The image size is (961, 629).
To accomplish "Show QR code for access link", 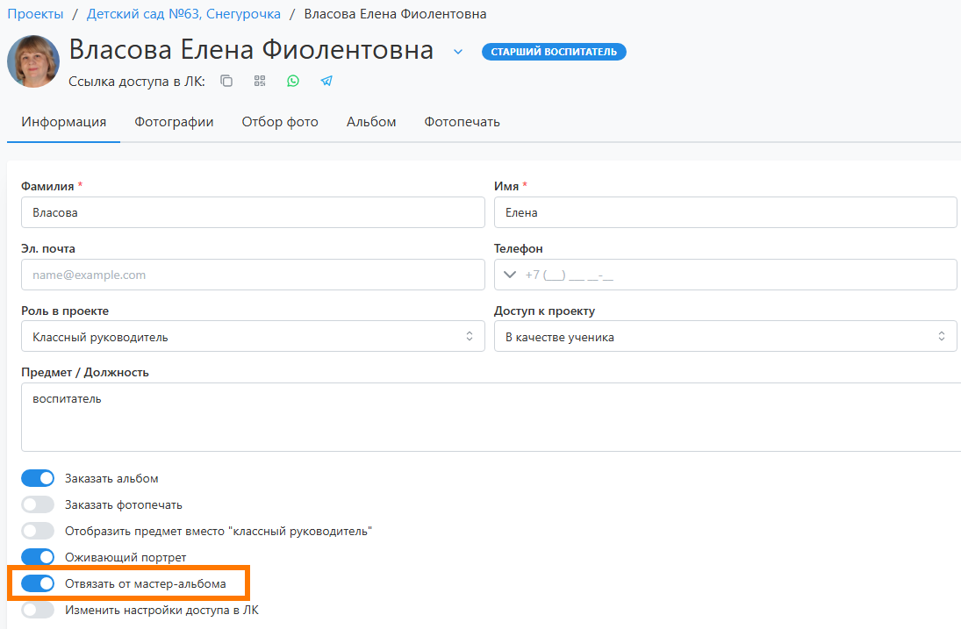I will [x=260, y=81].
